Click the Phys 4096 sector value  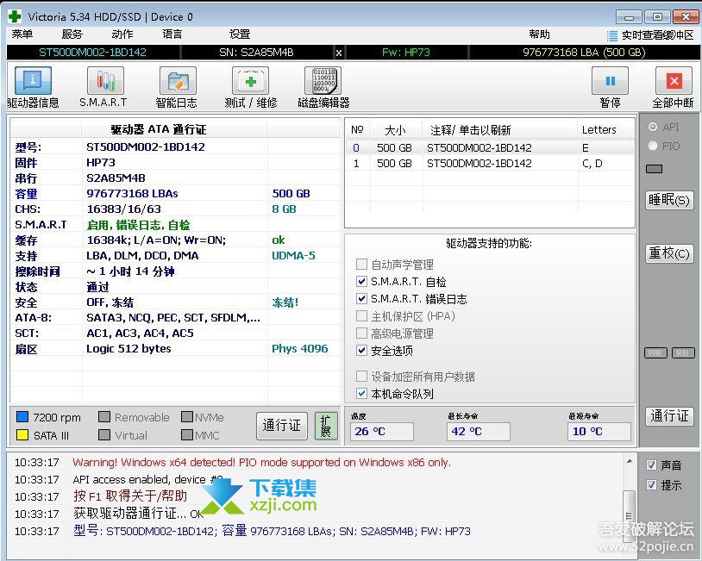(300, 348)
